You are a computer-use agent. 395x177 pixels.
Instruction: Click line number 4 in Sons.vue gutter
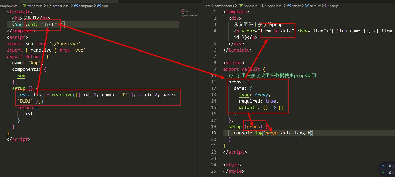tap(215, 31)
